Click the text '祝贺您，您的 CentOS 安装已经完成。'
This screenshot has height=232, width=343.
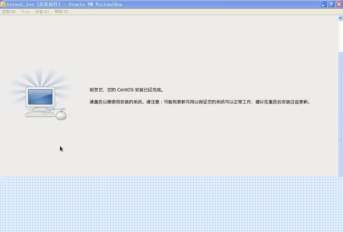(127, 90)
